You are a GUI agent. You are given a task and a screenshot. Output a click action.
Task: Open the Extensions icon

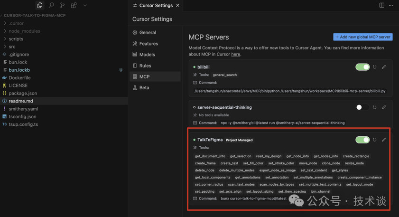pos(74,5)
